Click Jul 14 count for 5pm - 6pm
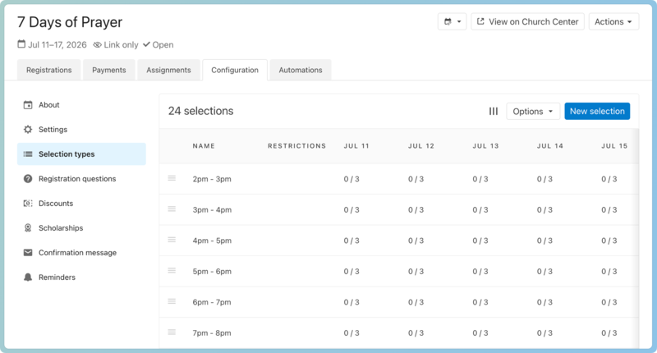 [545, 272]
